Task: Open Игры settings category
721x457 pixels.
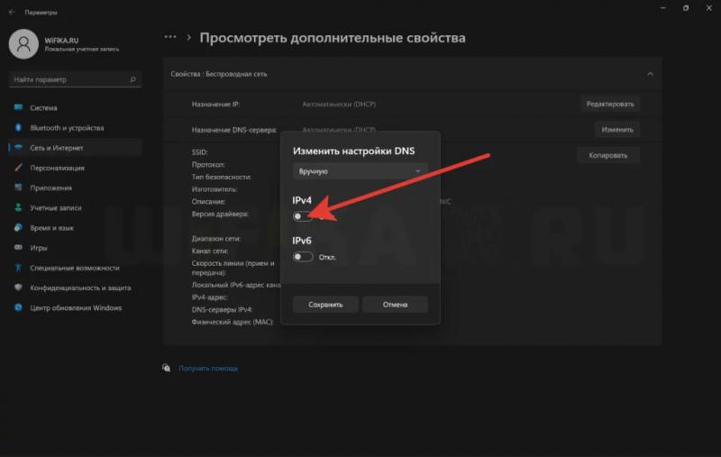Action: [x=75, y=247]
